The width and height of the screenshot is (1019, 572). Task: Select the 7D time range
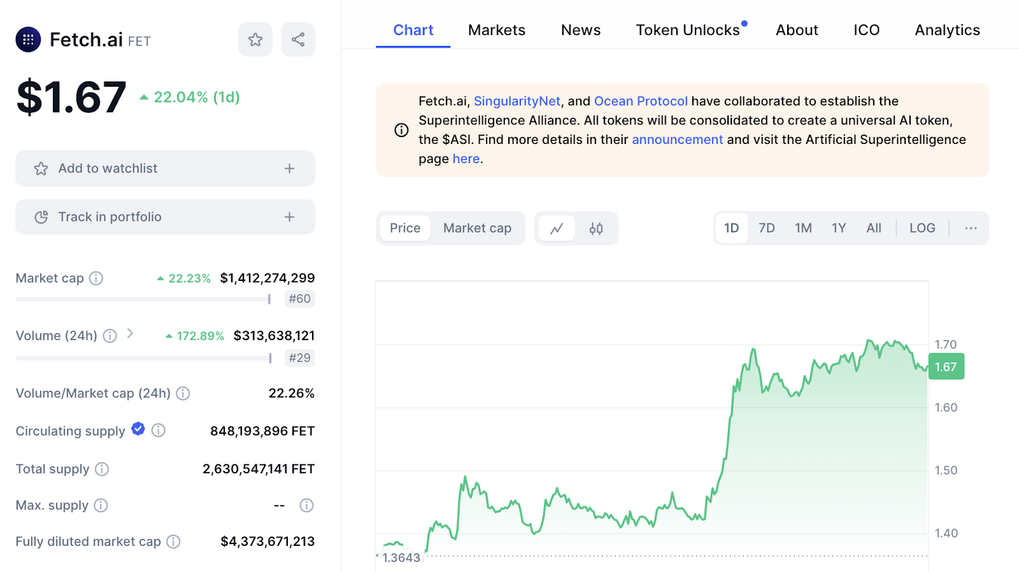(766, 228)
